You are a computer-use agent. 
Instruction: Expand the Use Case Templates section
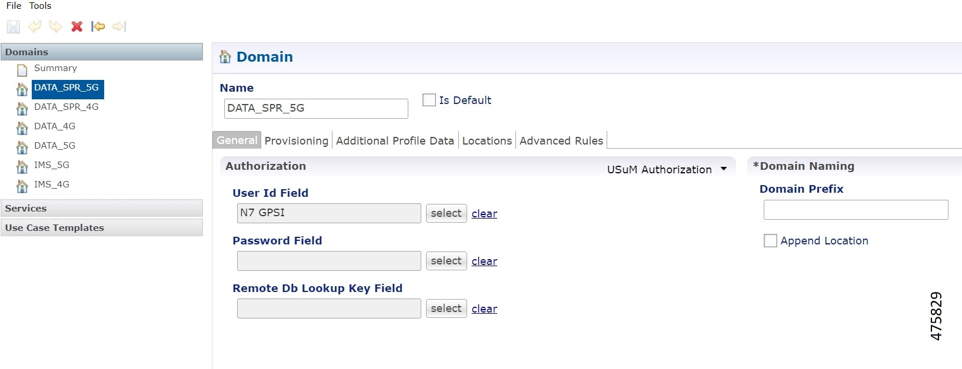pos(102,227)
